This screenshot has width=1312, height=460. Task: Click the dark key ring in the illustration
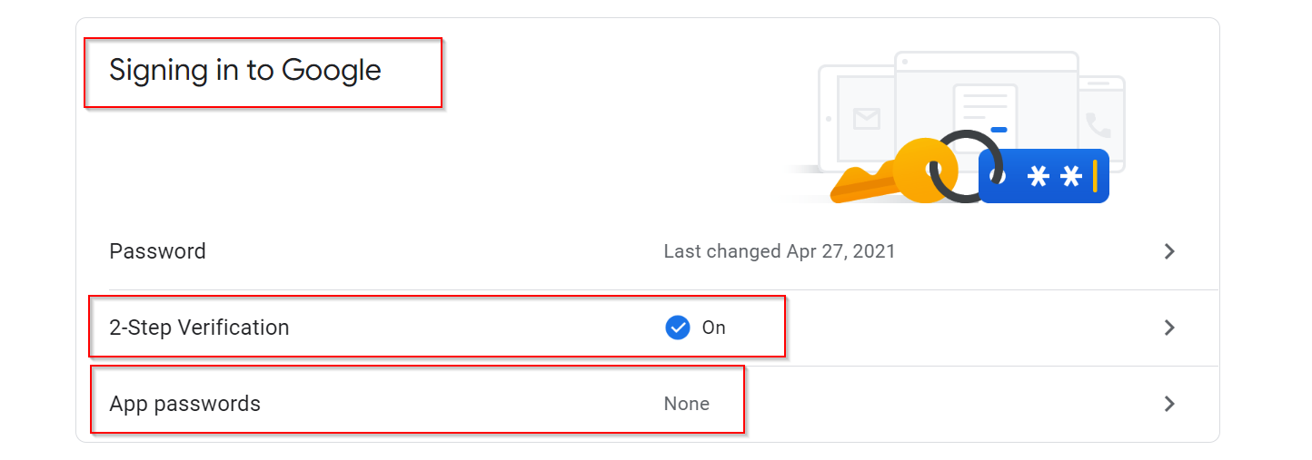pyautogui.click(x=968, y=166)
